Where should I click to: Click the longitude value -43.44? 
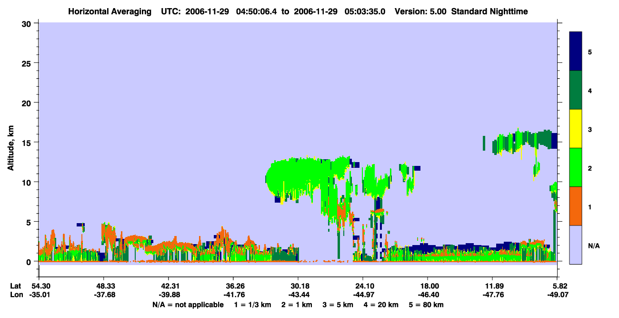pos(298,295)
